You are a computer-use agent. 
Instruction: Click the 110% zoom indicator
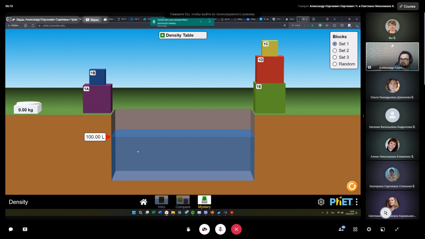(296, 25)
